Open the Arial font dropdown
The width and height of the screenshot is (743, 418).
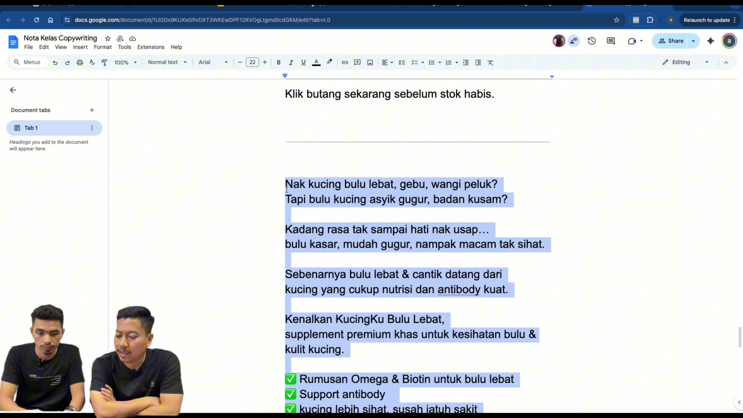point(213,62)
